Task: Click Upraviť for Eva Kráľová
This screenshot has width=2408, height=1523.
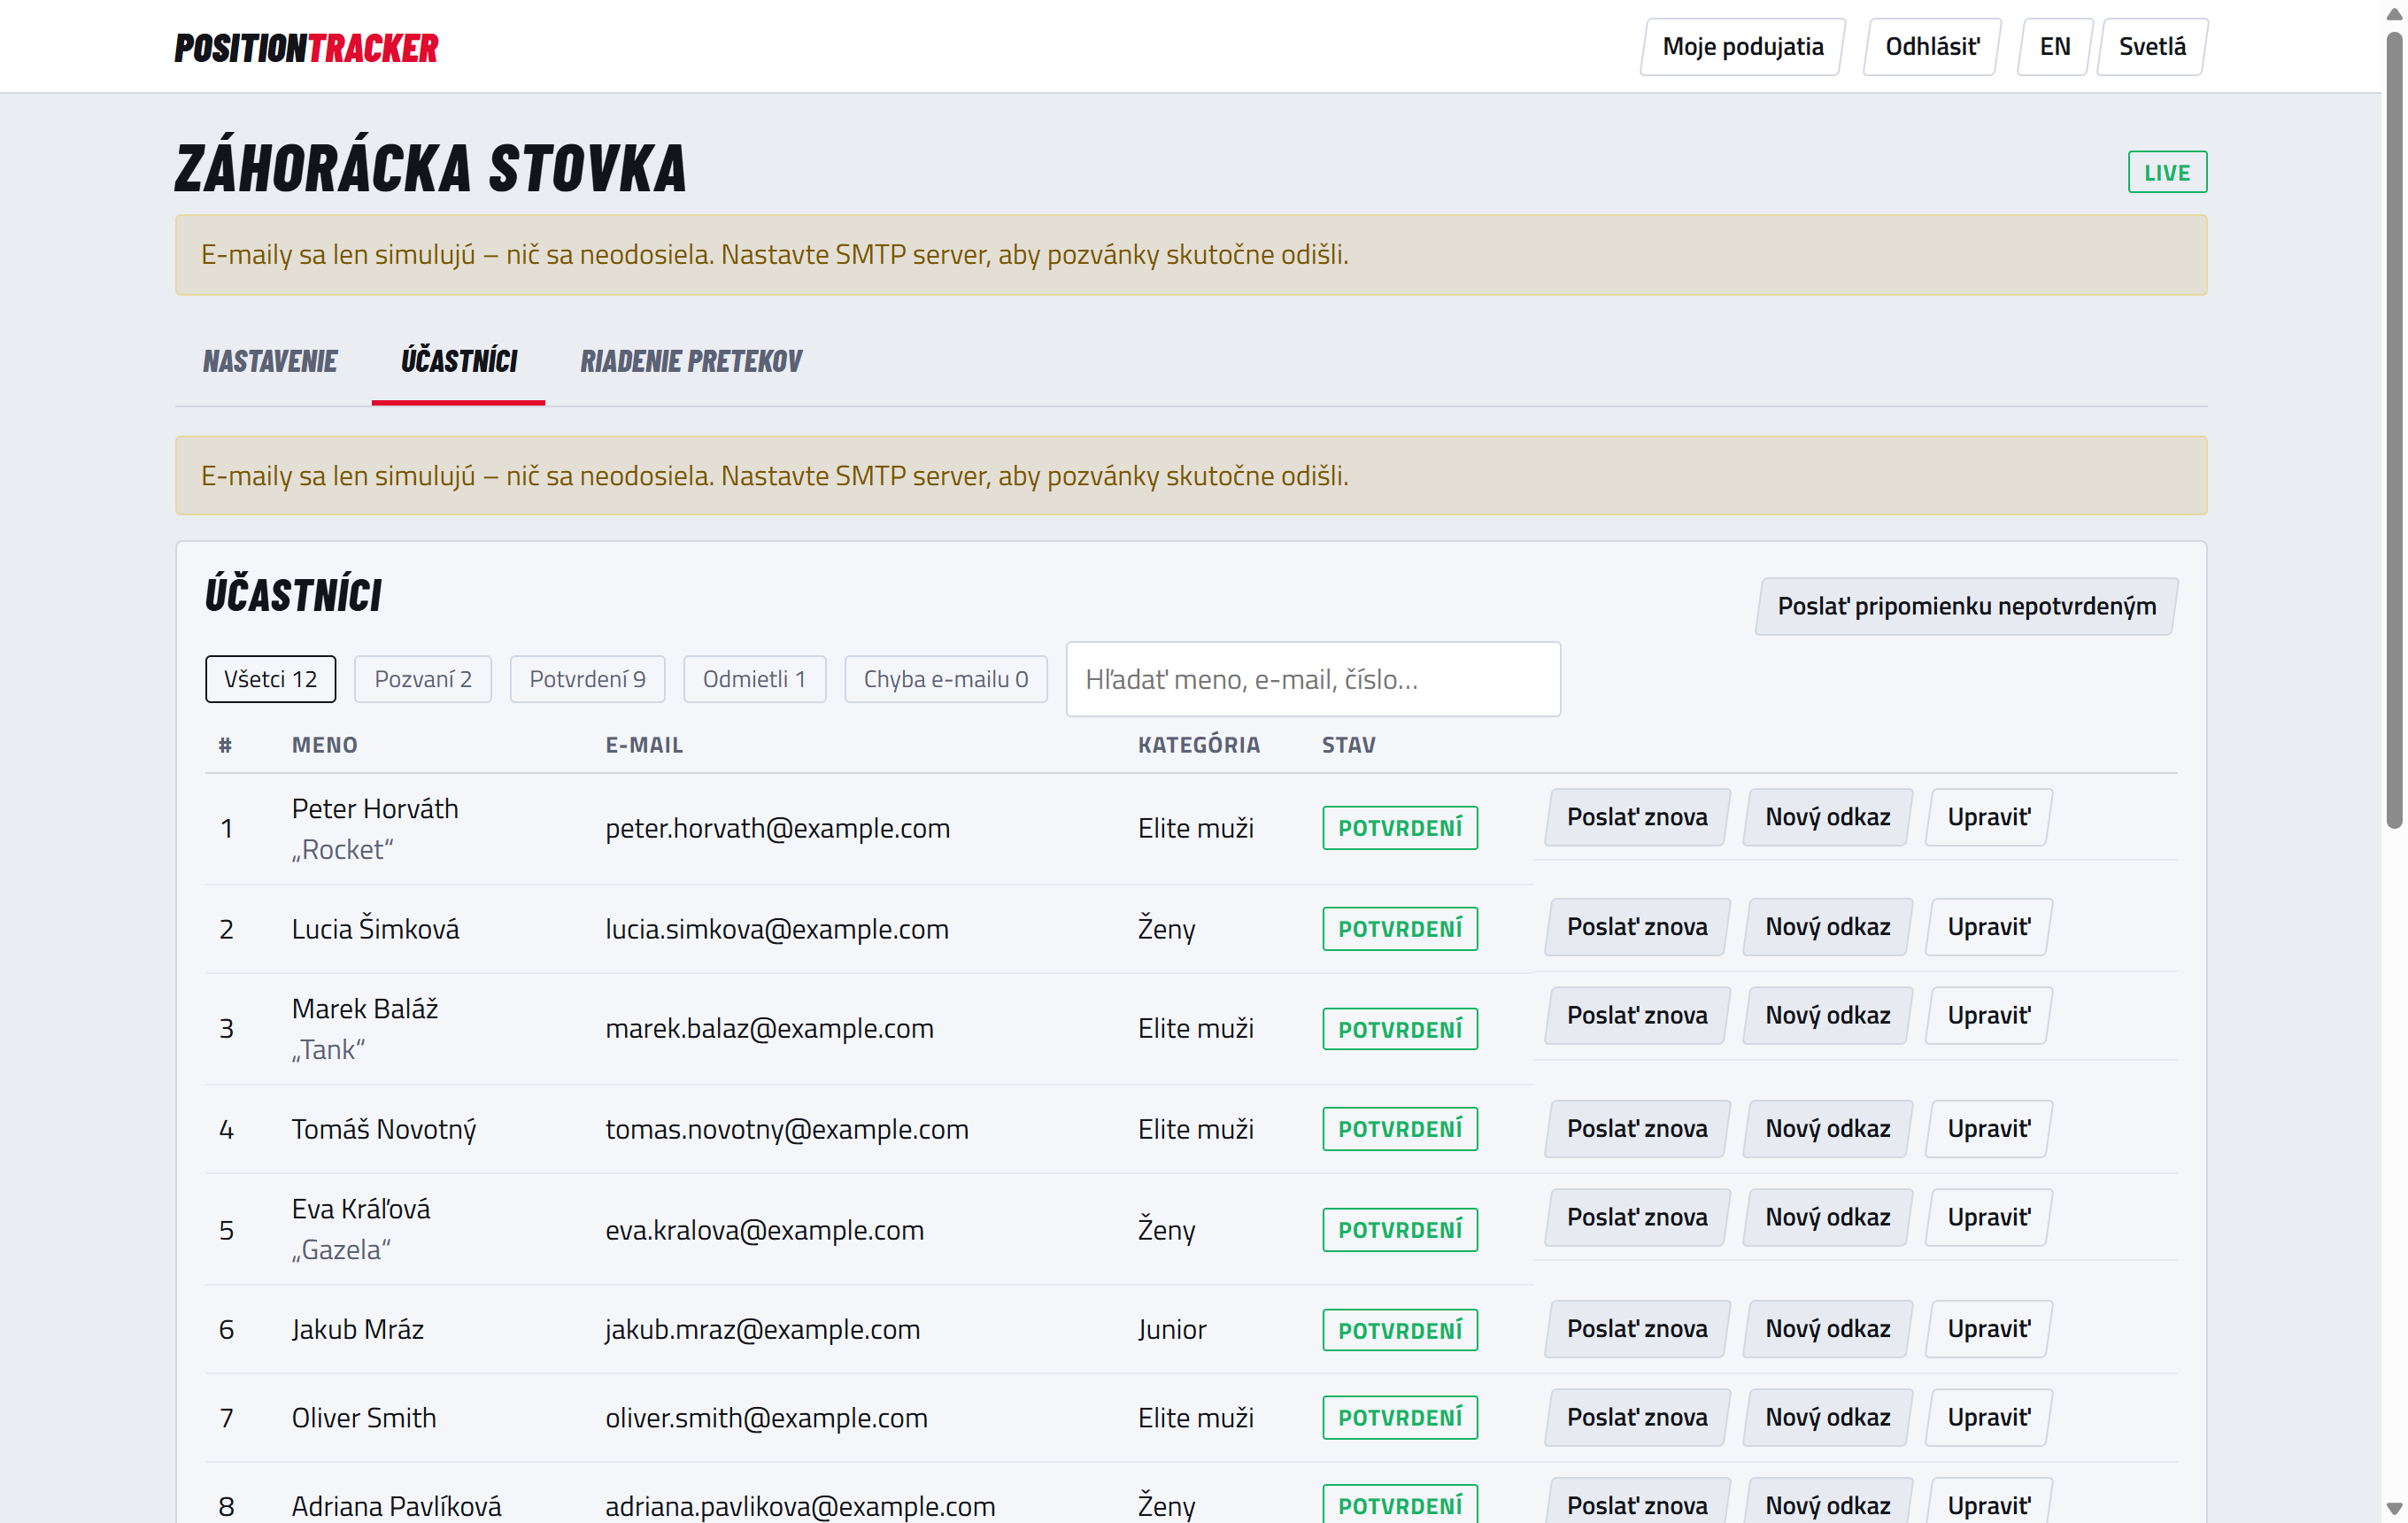Action: pos(1988,1218)
